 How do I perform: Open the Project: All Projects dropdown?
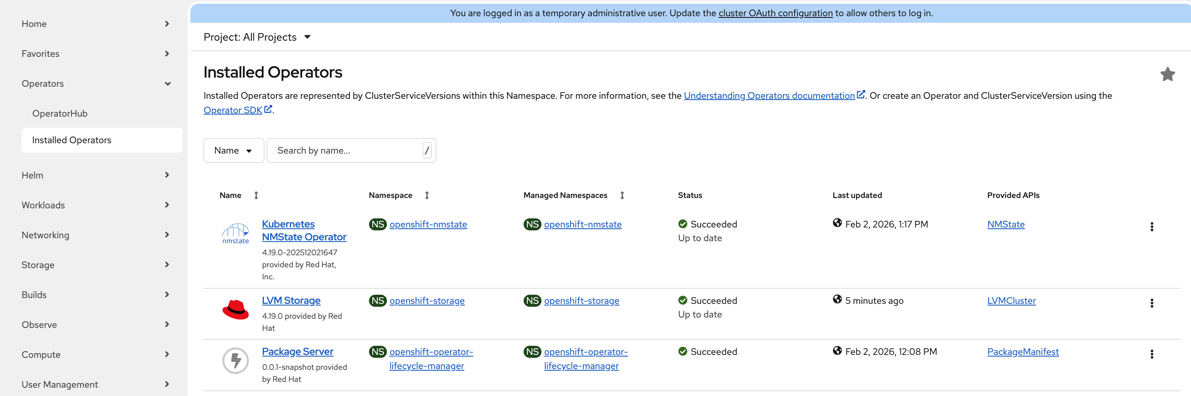point(257,37)
